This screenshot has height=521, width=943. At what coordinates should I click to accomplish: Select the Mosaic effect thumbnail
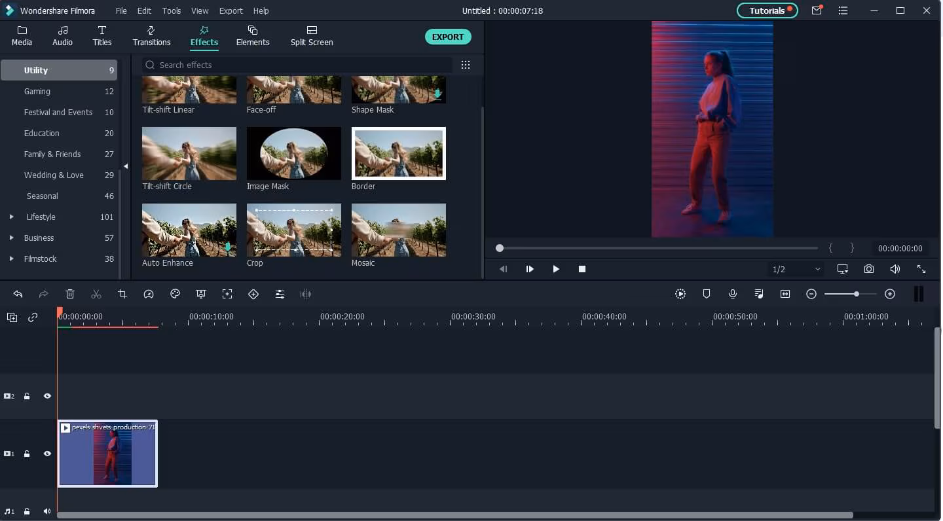coord(398,230)
